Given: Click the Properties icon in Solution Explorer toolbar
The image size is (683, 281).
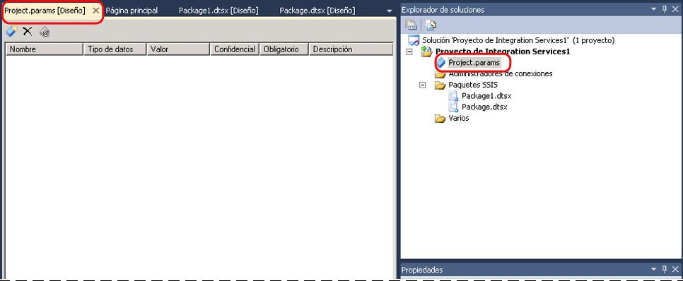Looking at the screenshot, I should point(411,25).
